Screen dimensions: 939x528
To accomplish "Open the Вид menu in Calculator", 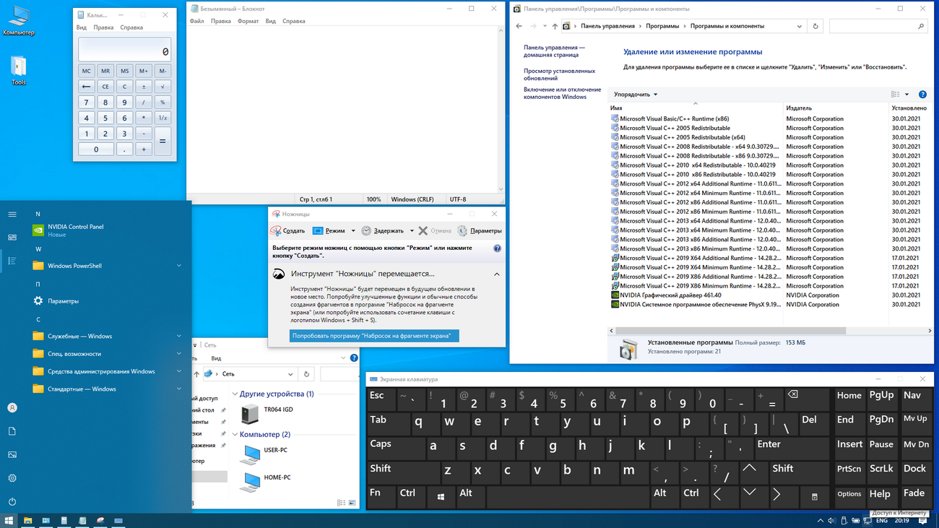I will (x=82, y=27).
